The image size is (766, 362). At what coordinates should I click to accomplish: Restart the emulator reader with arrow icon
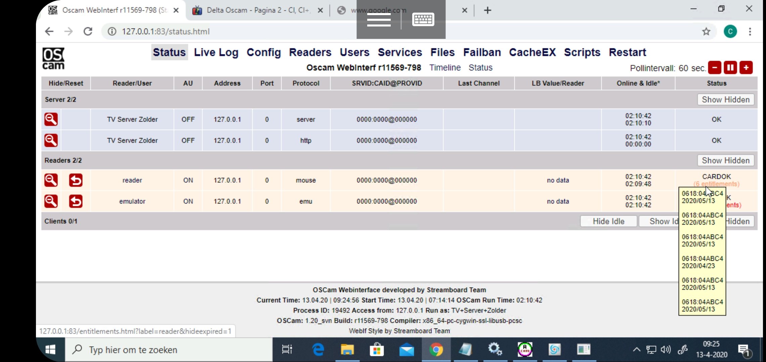76,201
